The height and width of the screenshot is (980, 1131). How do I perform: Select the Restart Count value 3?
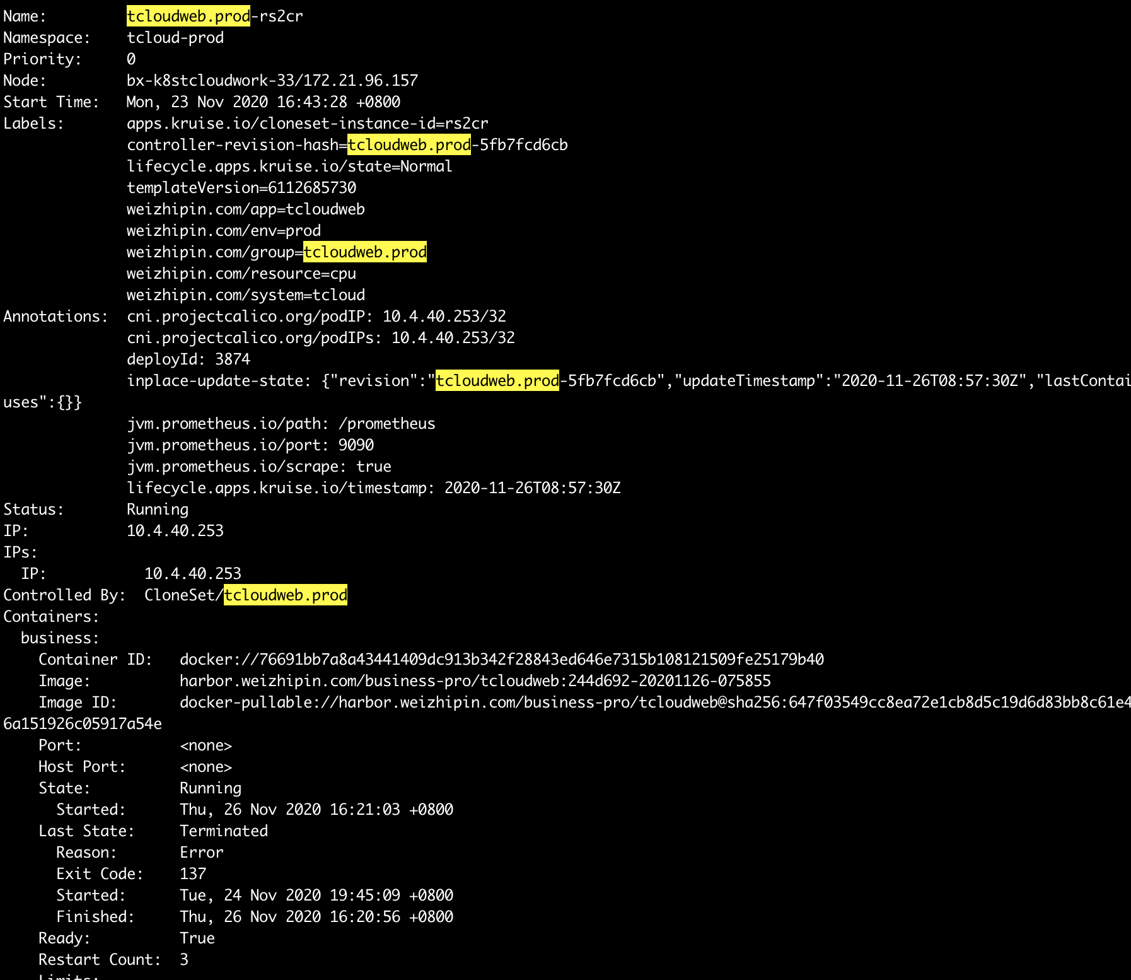(x=184, y=959)
